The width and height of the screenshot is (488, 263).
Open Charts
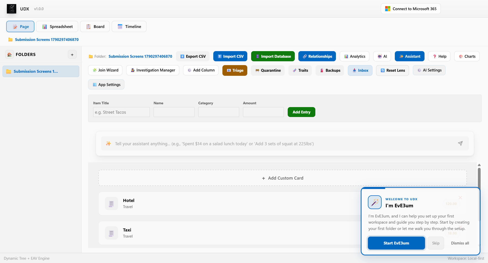pos(467,56)
